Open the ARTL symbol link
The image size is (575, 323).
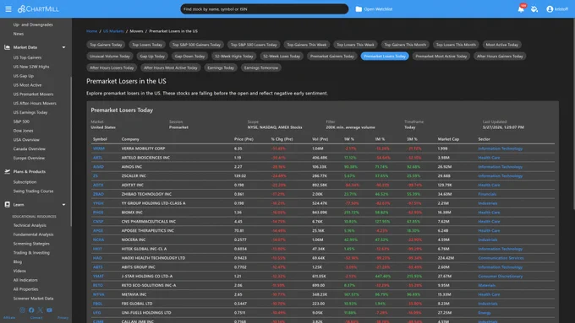[x=97, y=158]
